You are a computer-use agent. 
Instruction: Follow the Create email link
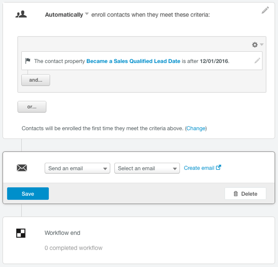coord(199,168)
